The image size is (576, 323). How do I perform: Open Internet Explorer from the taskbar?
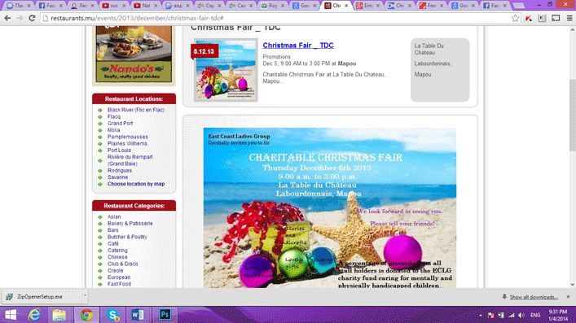(x=34, y=315)
